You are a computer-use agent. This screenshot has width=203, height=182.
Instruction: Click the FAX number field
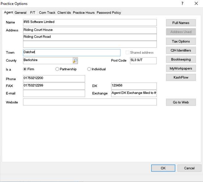[x=54, y=86]
